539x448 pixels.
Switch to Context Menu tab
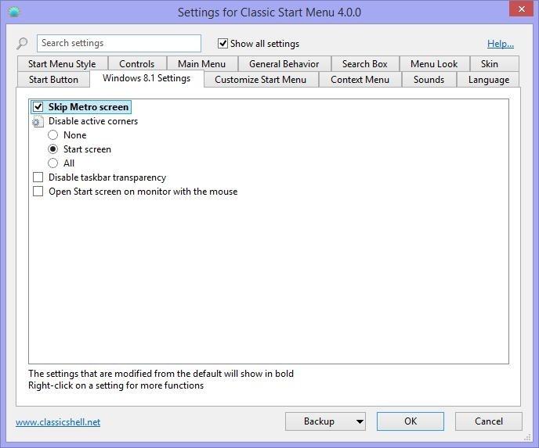(x=360, y=80)
